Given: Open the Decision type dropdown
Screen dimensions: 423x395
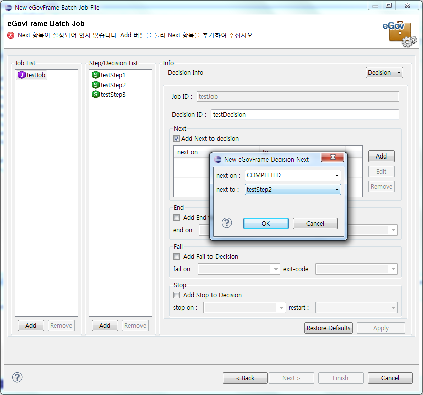Looking at the screenshot, I should (384, 73).
